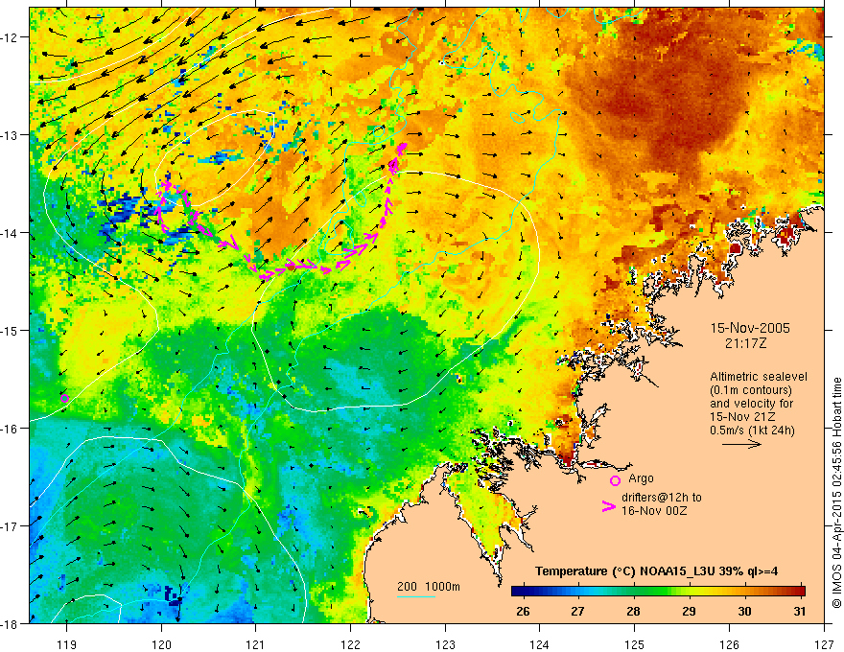844x652 pixels.
Task: Click the longitude axis label 120
Action: [161, 644]
